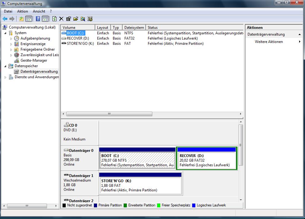Screen dimensions: 305x219
Task: Open the Aktion menu
Action: [x=22, y=11]
